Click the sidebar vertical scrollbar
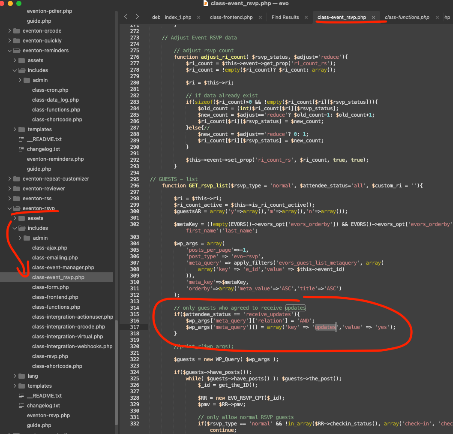This screenshot has height=434, width=453. 116,372
